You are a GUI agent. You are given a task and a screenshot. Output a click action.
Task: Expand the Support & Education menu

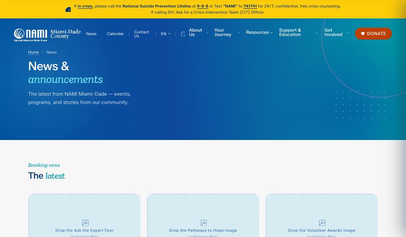298,32
